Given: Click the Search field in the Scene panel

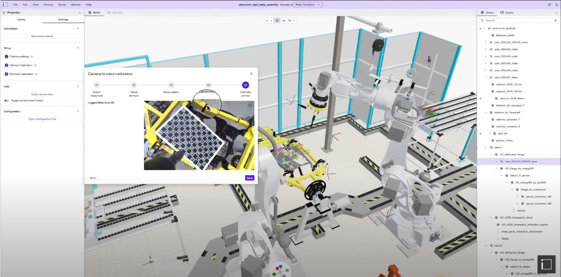Looking at the screenshot, I should [515, 20].
